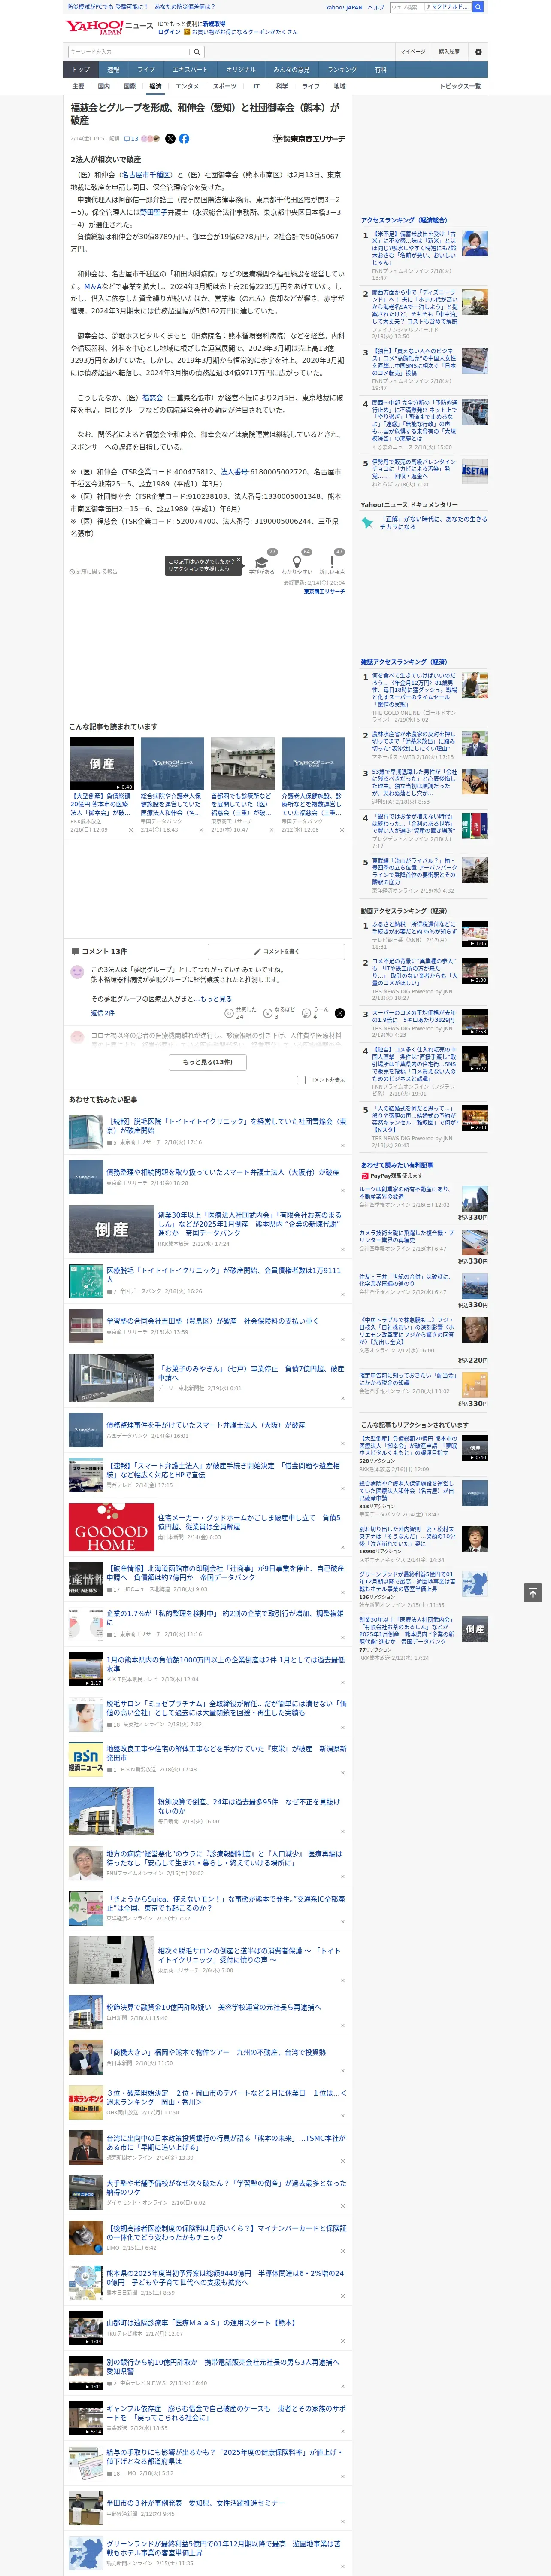This screenshot has width=551, height=2576.
Task: Select the エキスパート tab
Action: 190,70
